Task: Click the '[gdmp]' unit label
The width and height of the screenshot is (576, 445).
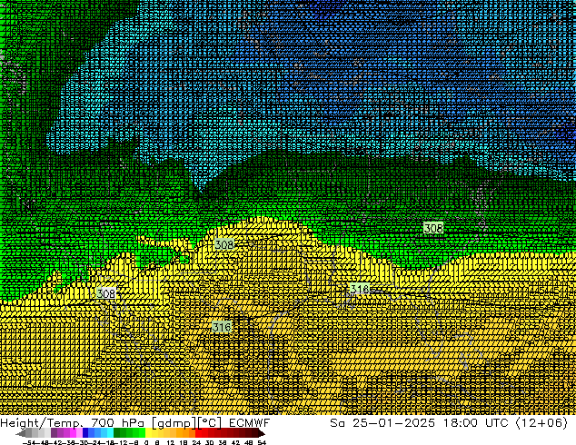Action: (174, 423)
